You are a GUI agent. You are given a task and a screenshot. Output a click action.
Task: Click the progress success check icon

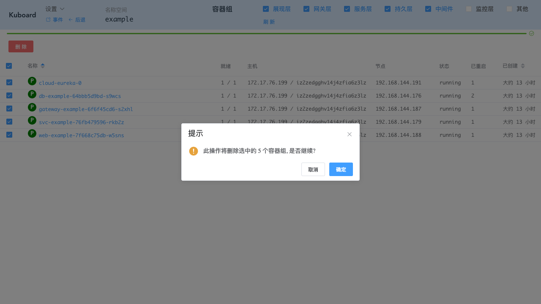pos(532,33)
